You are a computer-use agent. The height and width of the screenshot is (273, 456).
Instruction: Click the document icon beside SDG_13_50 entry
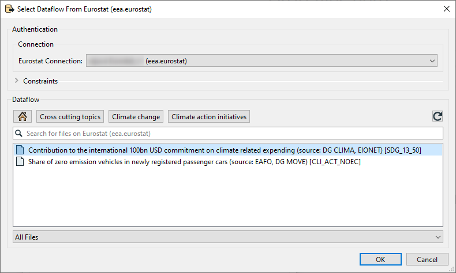21,150
